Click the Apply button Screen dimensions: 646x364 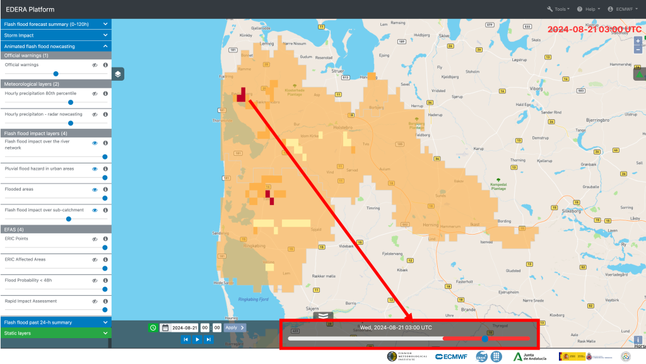pos(234,327)
